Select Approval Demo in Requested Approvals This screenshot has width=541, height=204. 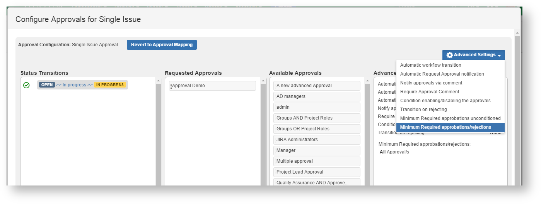coord(212,86)
